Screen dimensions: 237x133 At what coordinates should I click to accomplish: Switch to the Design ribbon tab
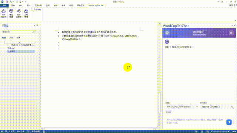[x=29, y=6]
